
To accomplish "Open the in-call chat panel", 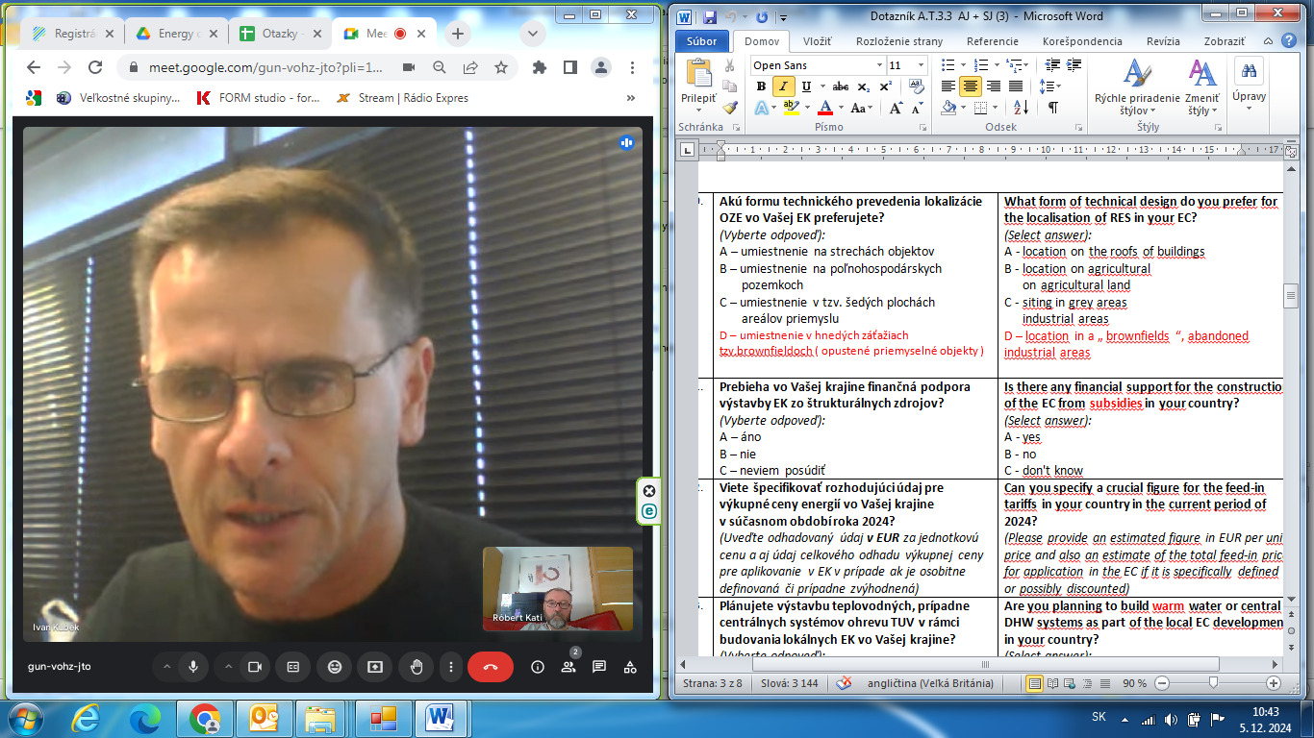I will point(599,667).
